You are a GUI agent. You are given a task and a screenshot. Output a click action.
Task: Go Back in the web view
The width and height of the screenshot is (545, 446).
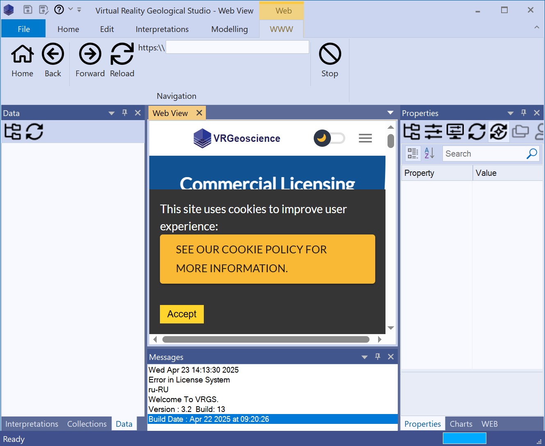pyautogui.click(x=53, y=60)
